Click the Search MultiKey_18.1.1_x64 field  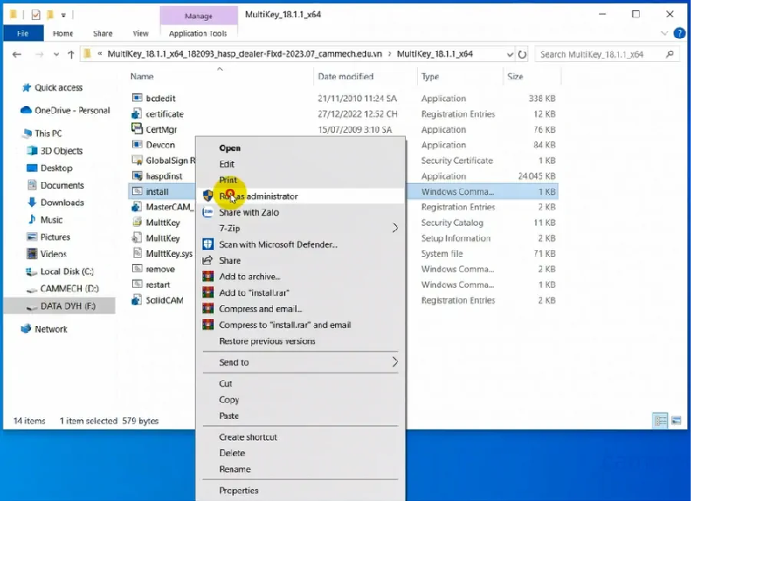coord(600,54)
